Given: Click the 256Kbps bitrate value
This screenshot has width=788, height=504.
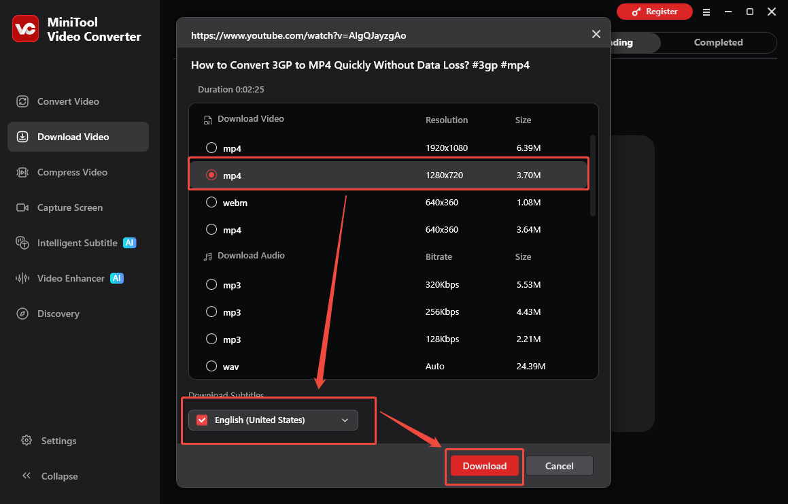Looking at the screenshot, I should [442, 312].
